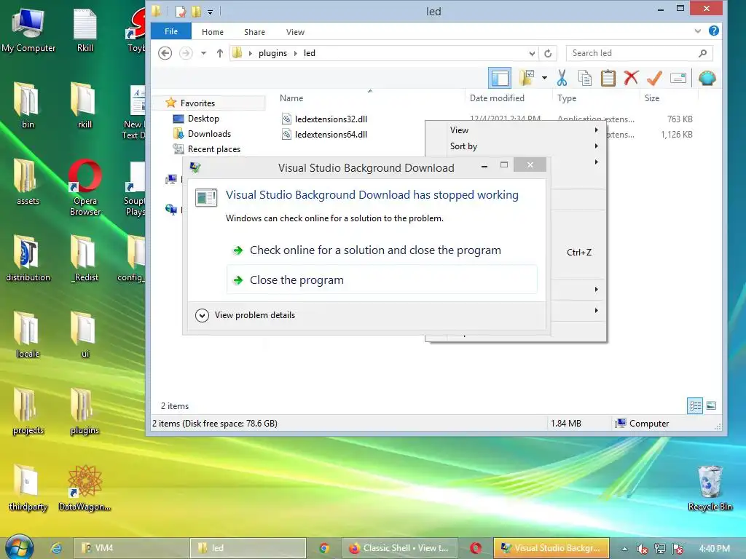Screen dimensions: 746x559
Task: Click the Explorer Forward arrow button
Action: pos(186,53)
